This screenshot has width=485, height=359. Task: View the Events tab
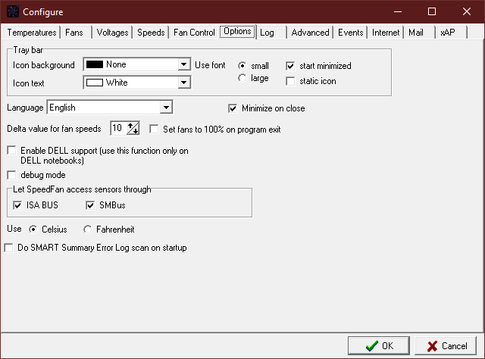click(350, 33)
